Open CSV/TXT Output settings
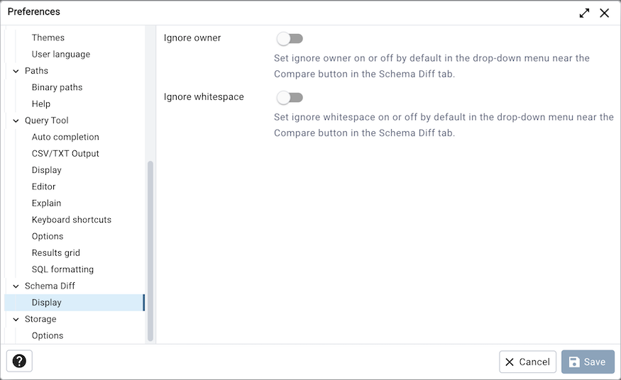The image size is (621, 380). [65, 153]
